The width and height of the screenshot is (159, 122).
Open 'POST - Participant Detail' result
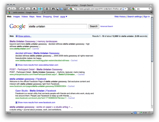tap(36, 70)
